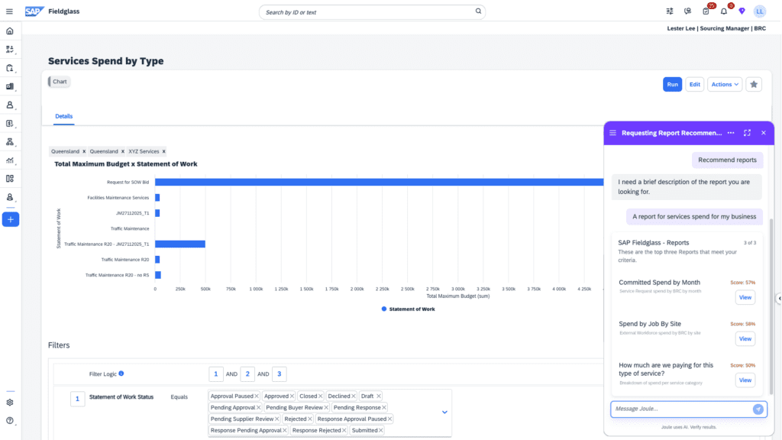Expand the Statement of Work Status dropdown
The image size is (782, 440).
pos(445,412)
